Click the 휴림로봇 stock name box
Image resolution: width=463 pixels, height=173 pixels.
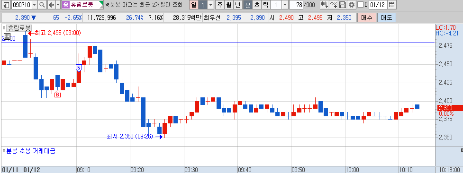click(82, 4)
